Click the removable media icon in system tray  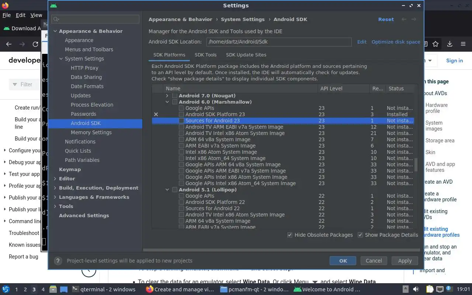click(405, 289)
